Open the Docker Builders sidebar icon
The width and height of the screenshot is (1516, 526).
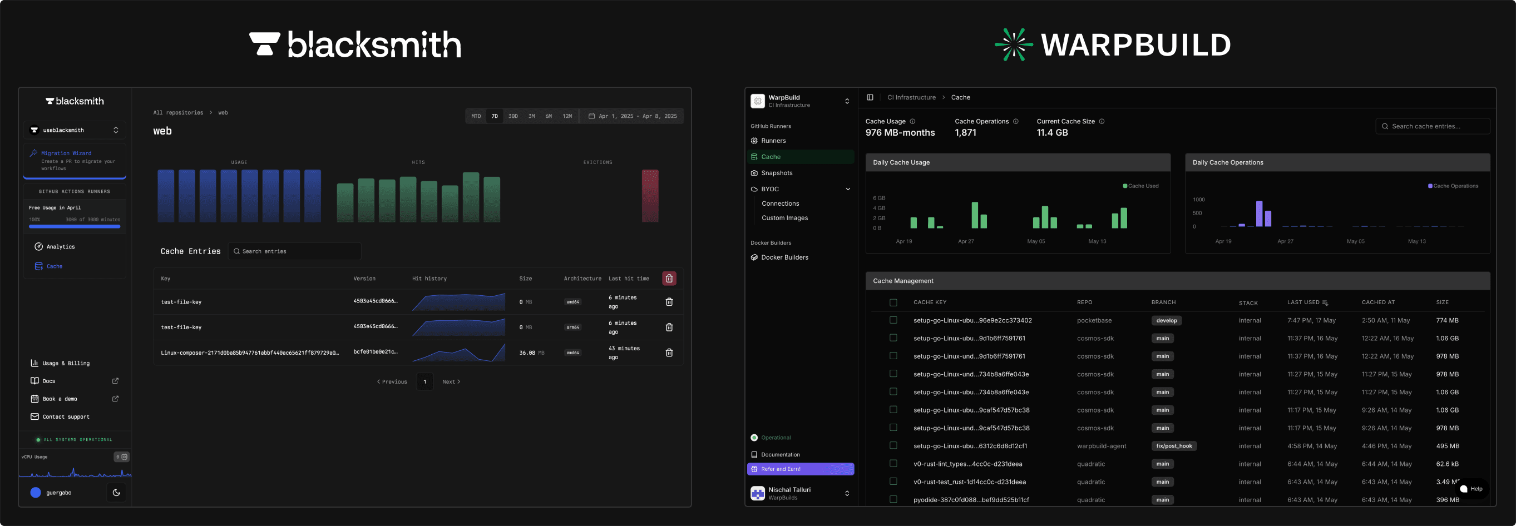754,257
